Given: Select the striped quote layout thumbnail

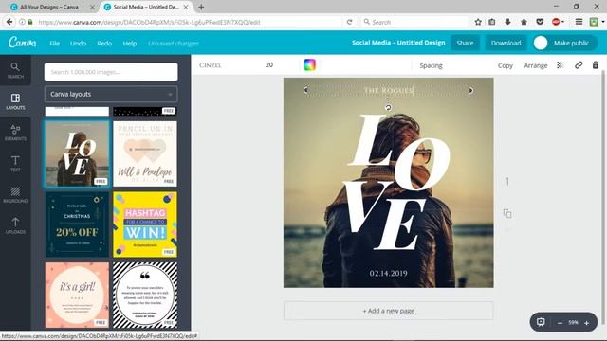Looking at the screenshot, I should tap(145, 295).
